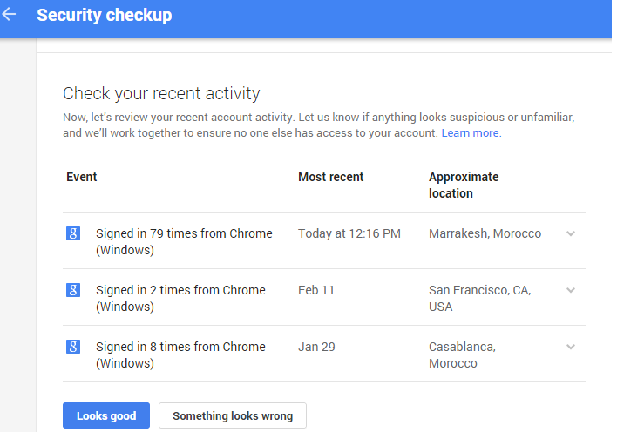Click the 'San Francisco, CA, USA' location text
Image resolution: width=617 pixels, height=432 pixels.
pos(479,298)
